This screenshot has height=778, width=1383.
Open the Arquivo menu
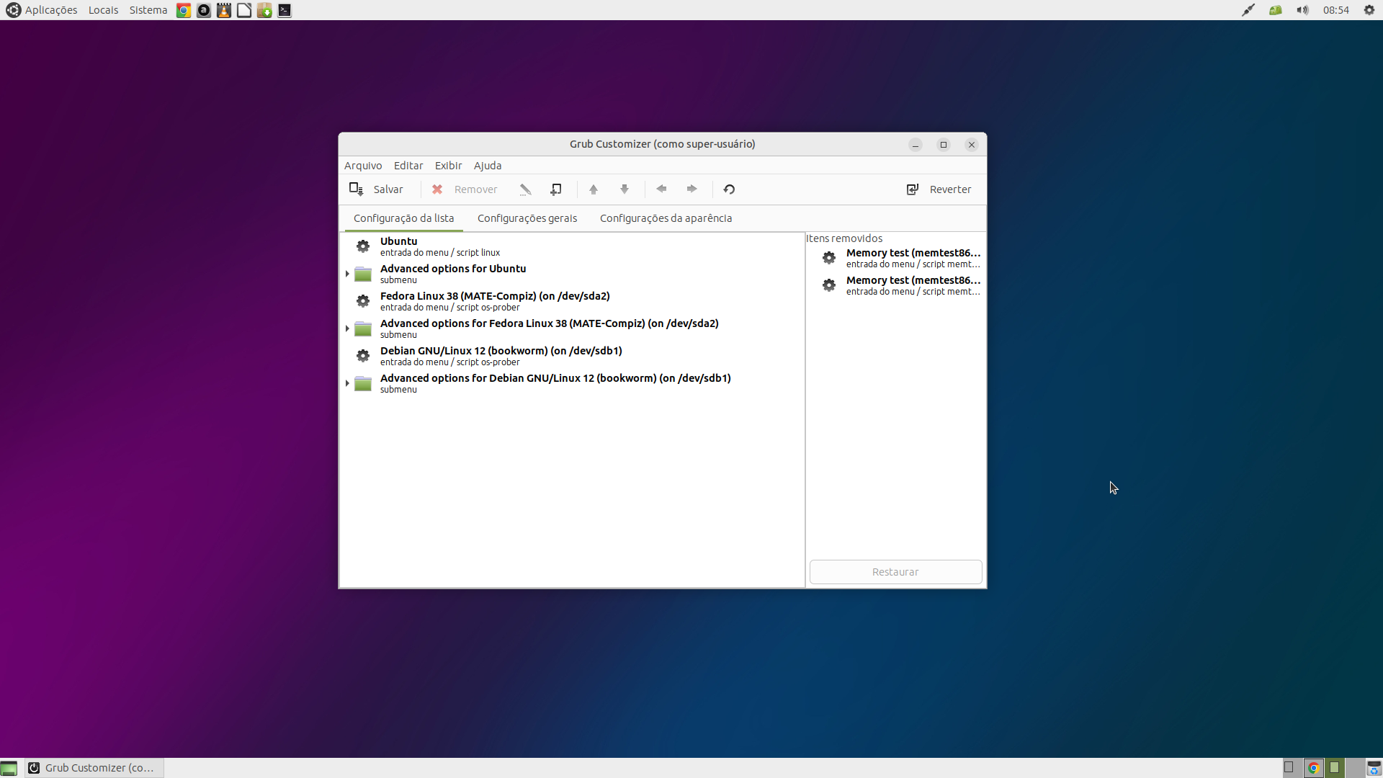click(x=363, y=166)
